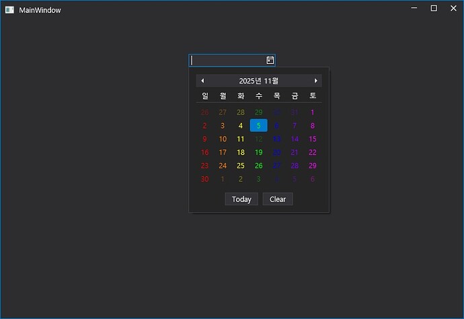Select November 25 in calendar

241,166
